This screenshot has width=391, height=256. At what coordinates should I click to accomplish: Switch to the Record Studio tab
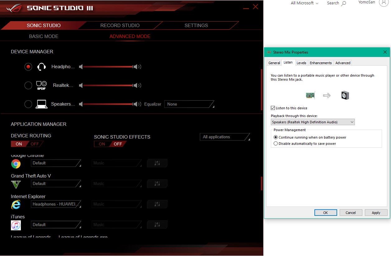120,26
